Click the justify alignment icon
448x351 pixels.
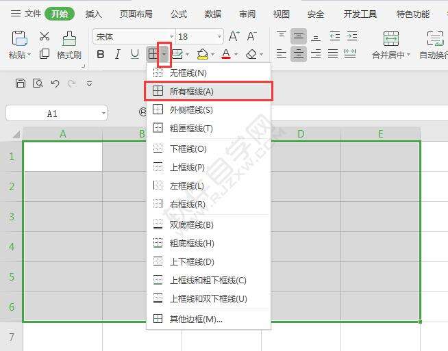333,53
